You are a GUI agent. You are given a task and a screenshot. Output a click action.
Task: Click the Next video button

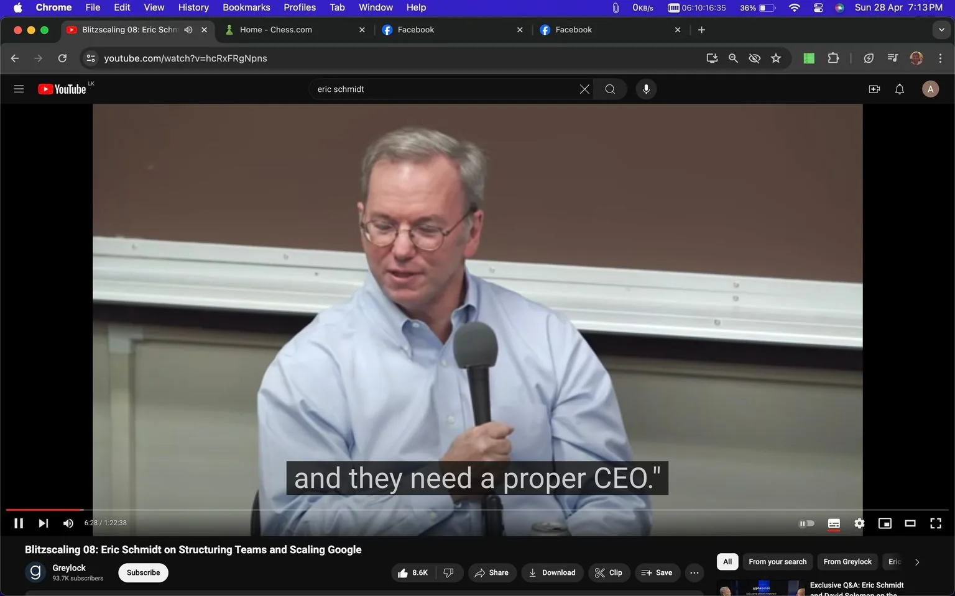tap(43, 523)
